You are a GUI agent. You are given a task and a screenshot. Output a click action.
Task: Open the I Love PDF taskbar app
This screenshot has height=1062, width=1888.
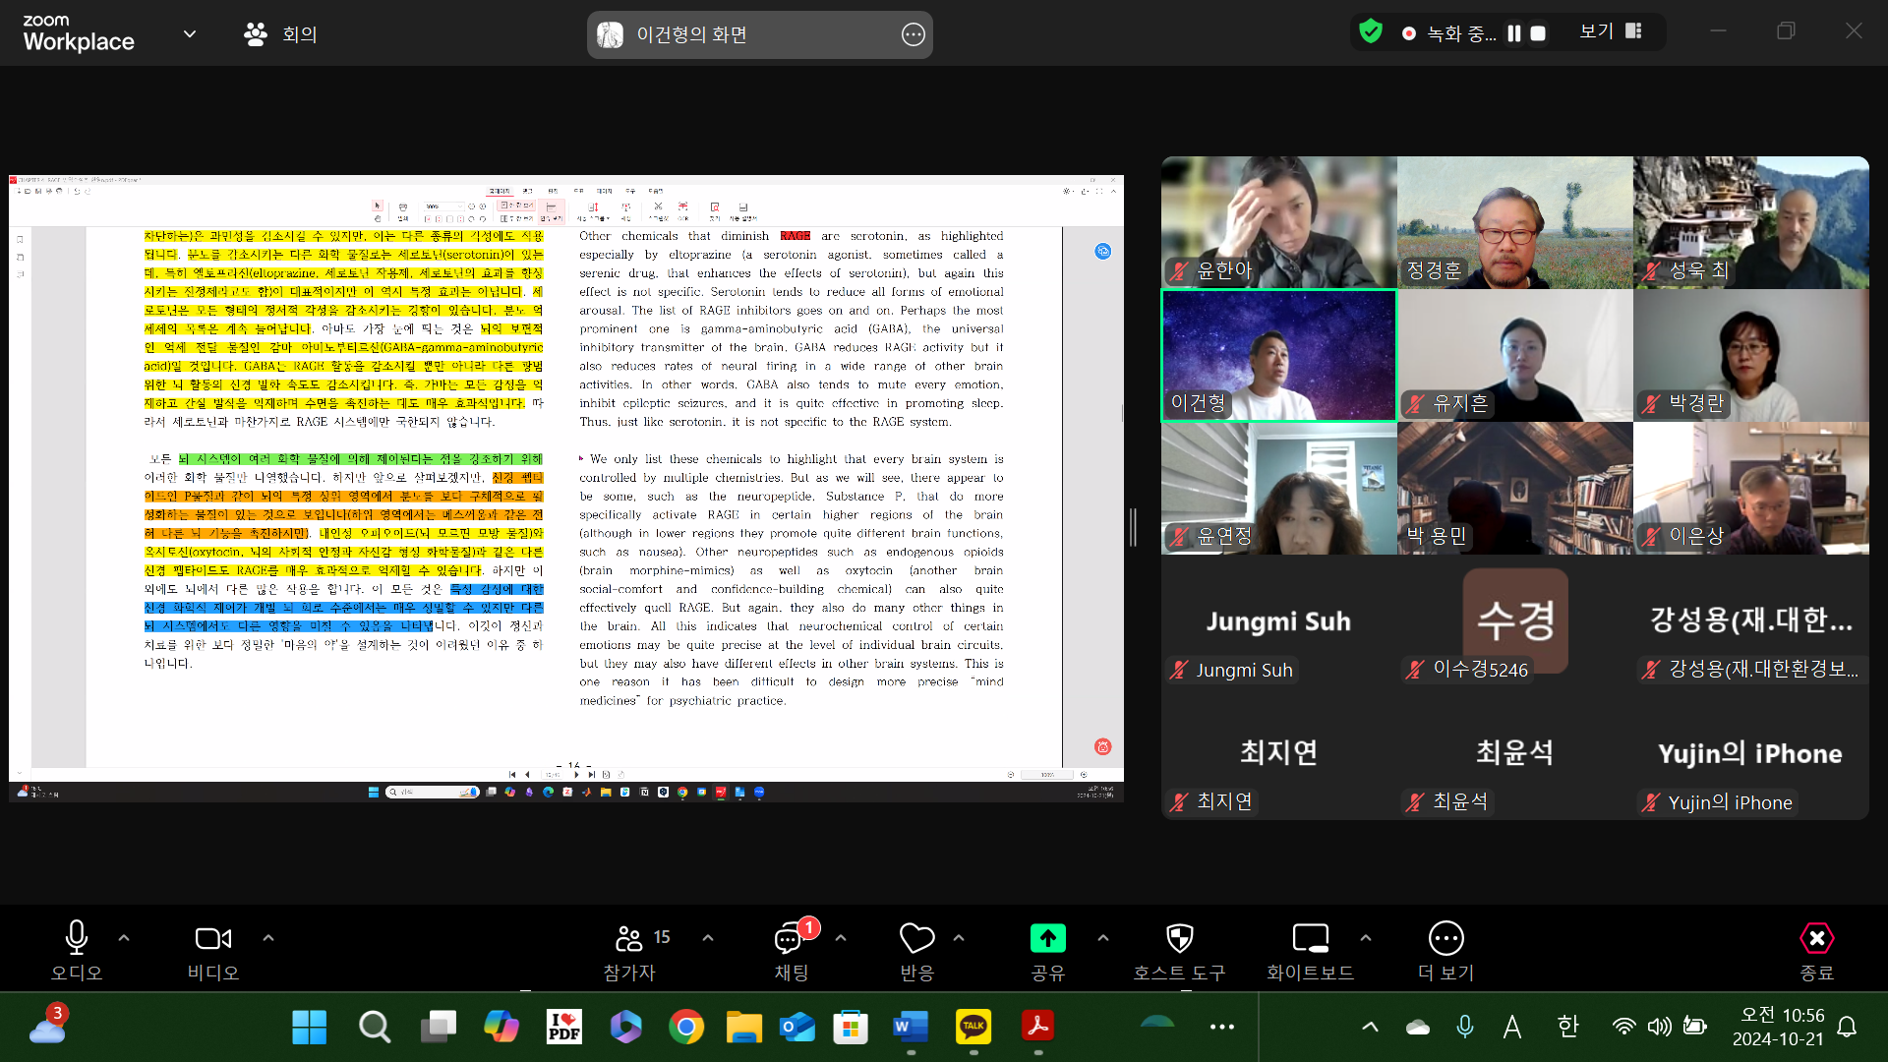click(564, 1027)
